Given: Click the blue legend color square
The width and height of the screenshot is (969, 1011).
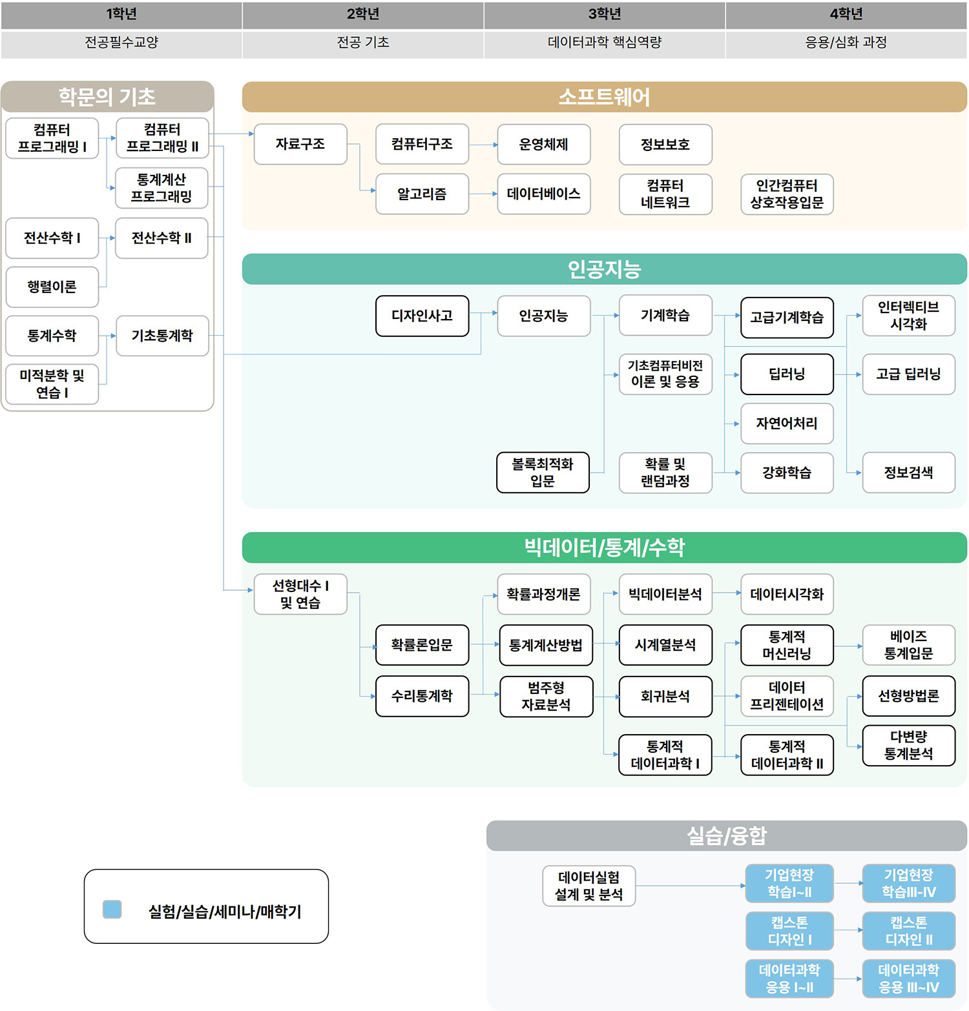Looking at the screenshot, I should (x=112, y=909).
